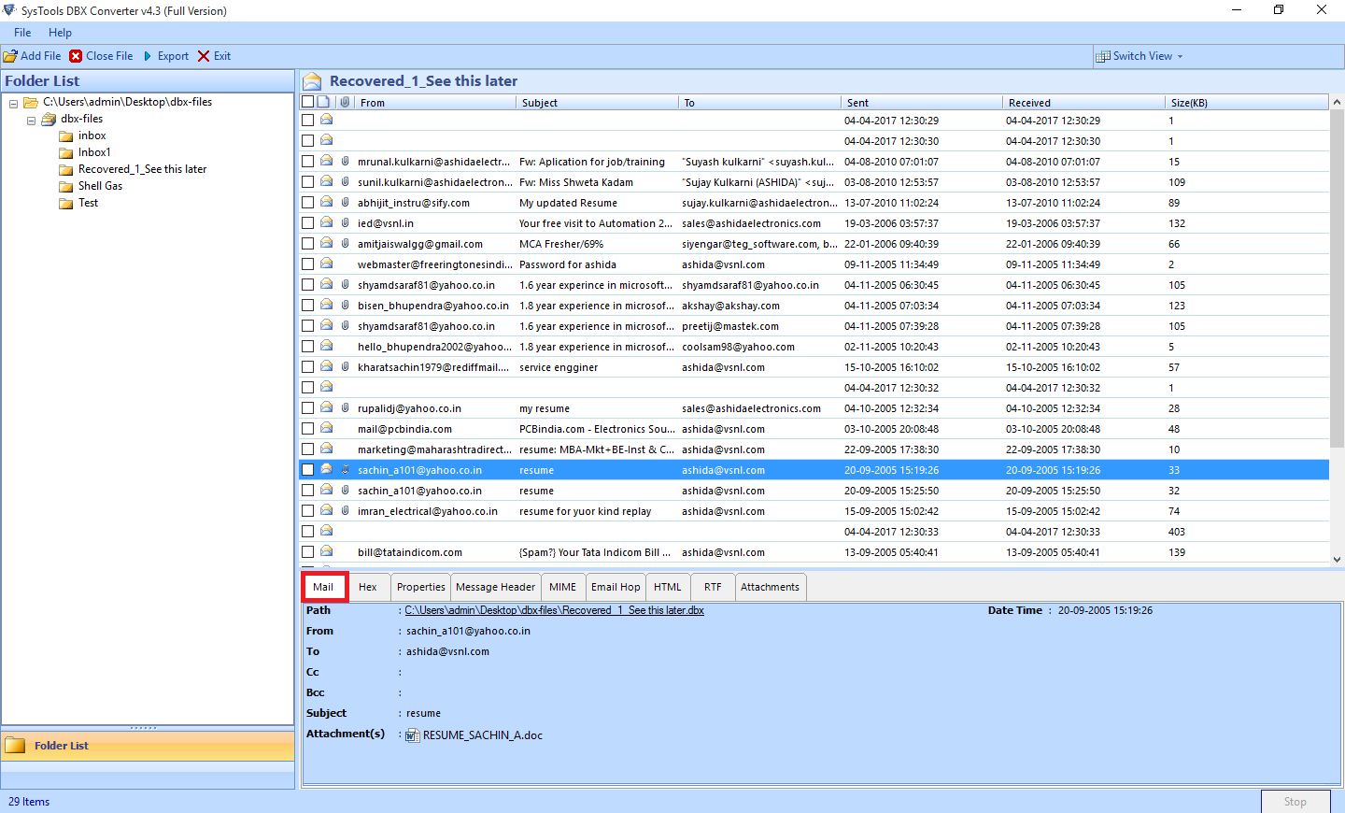Click the envelope icon on the selected resume email

[x=326, y=469]
